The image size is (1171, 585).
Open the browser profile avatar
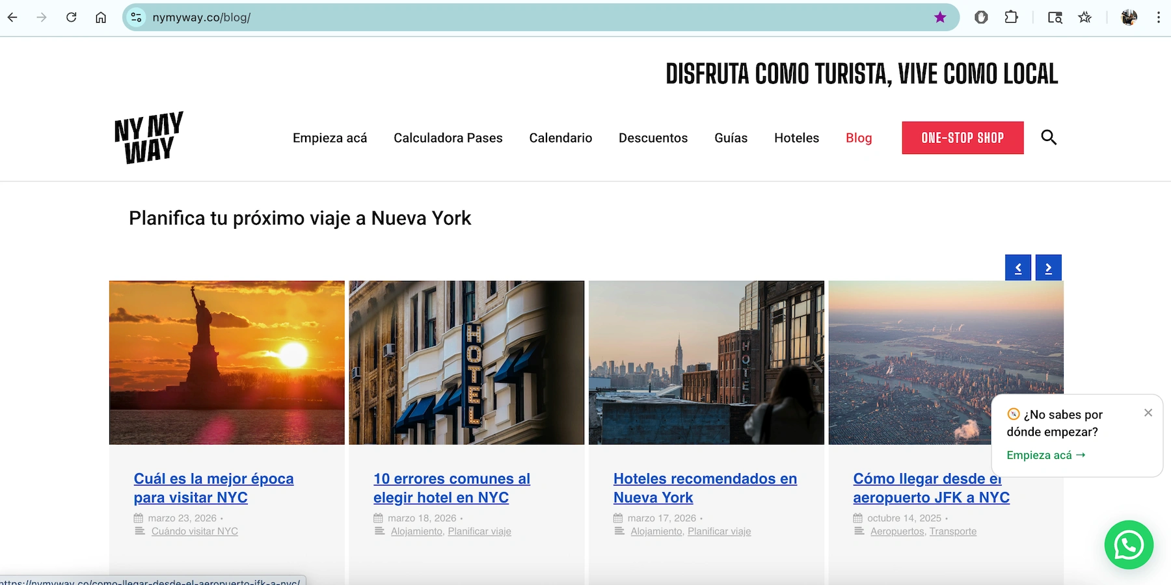(x=1129, y=18)
